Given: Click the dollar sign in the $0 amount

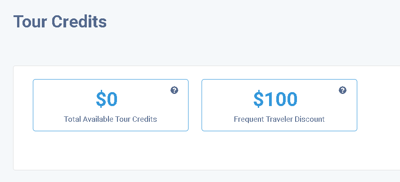Looking at the screenshot, I should pyautogui.click(x=101, y=99).
